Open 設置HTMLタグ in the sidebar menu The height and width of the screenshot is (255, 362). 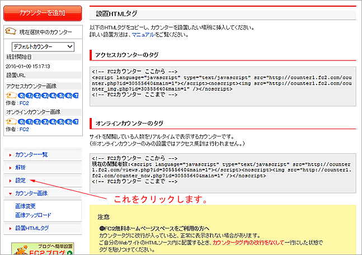[x=32, y=228]
